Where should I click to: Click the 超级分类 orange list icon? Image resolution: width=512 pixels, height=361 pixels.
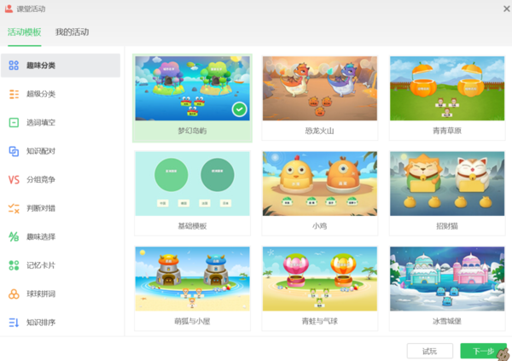click(14, 94)
